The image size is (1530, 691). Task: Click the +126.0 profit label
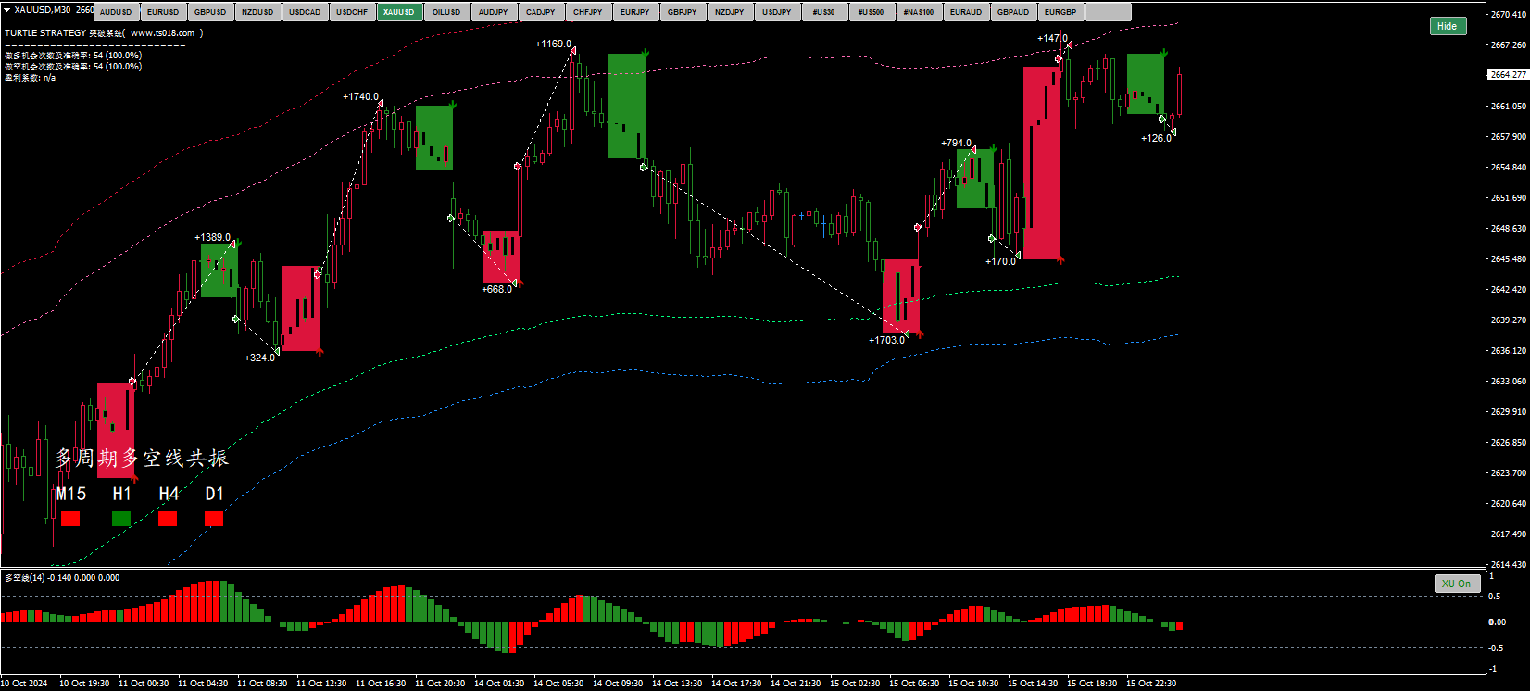point(1156,138)
